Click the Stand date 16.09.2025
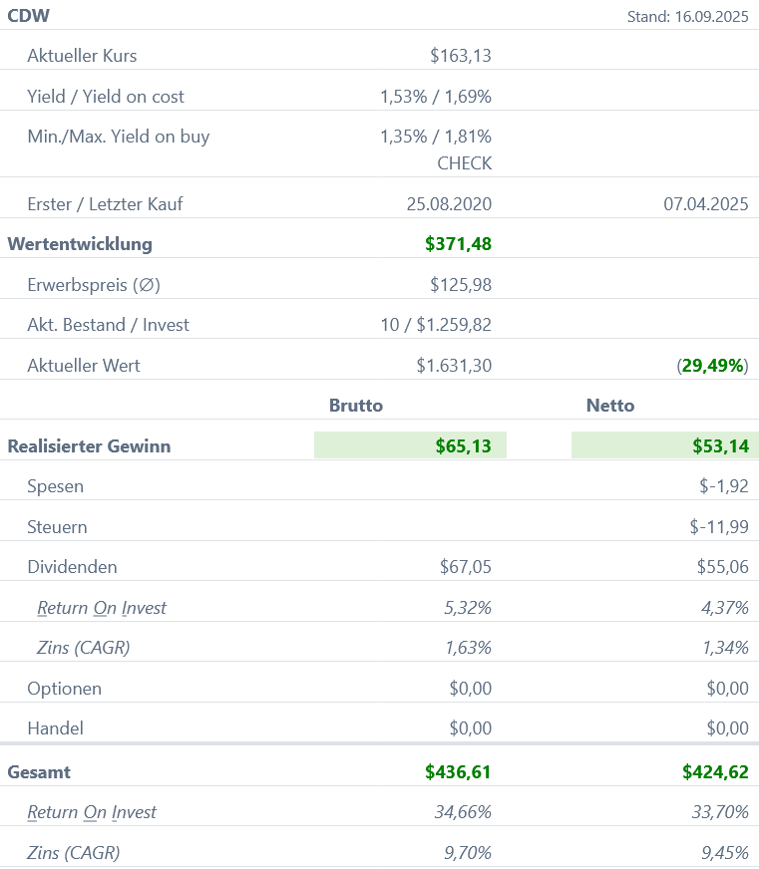This screenshot has height=869, width=759. pos(687,16)
